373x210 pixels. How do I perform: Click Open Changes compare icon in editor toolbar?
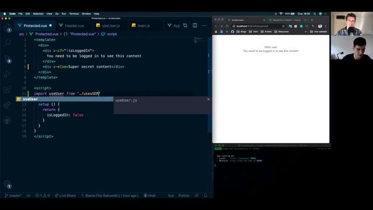coord(185,26)
